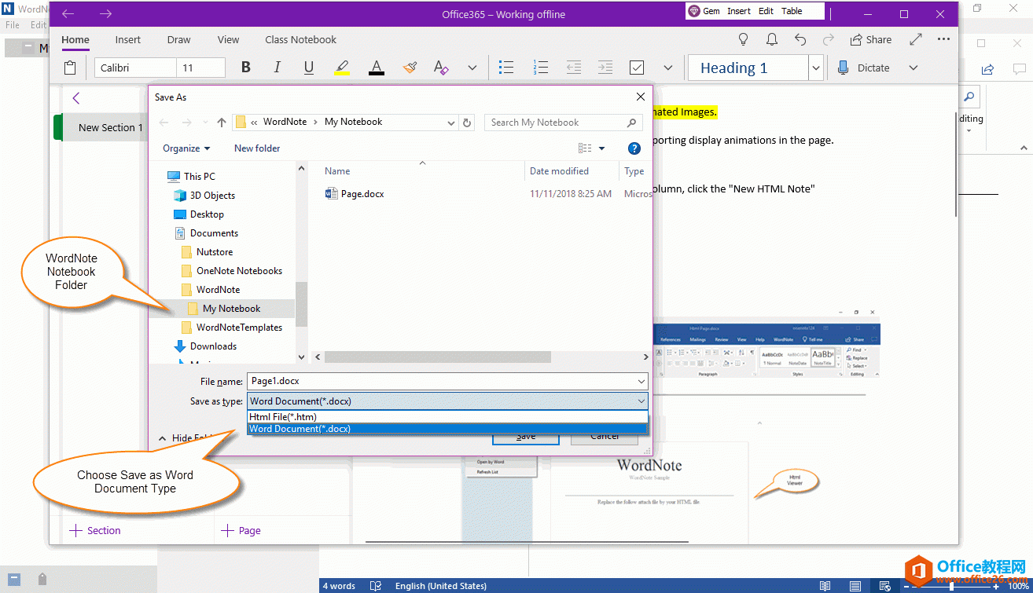1033x593 pixels.
Task: Start Dictate with the microphone
Action: (x=863, y=68)
